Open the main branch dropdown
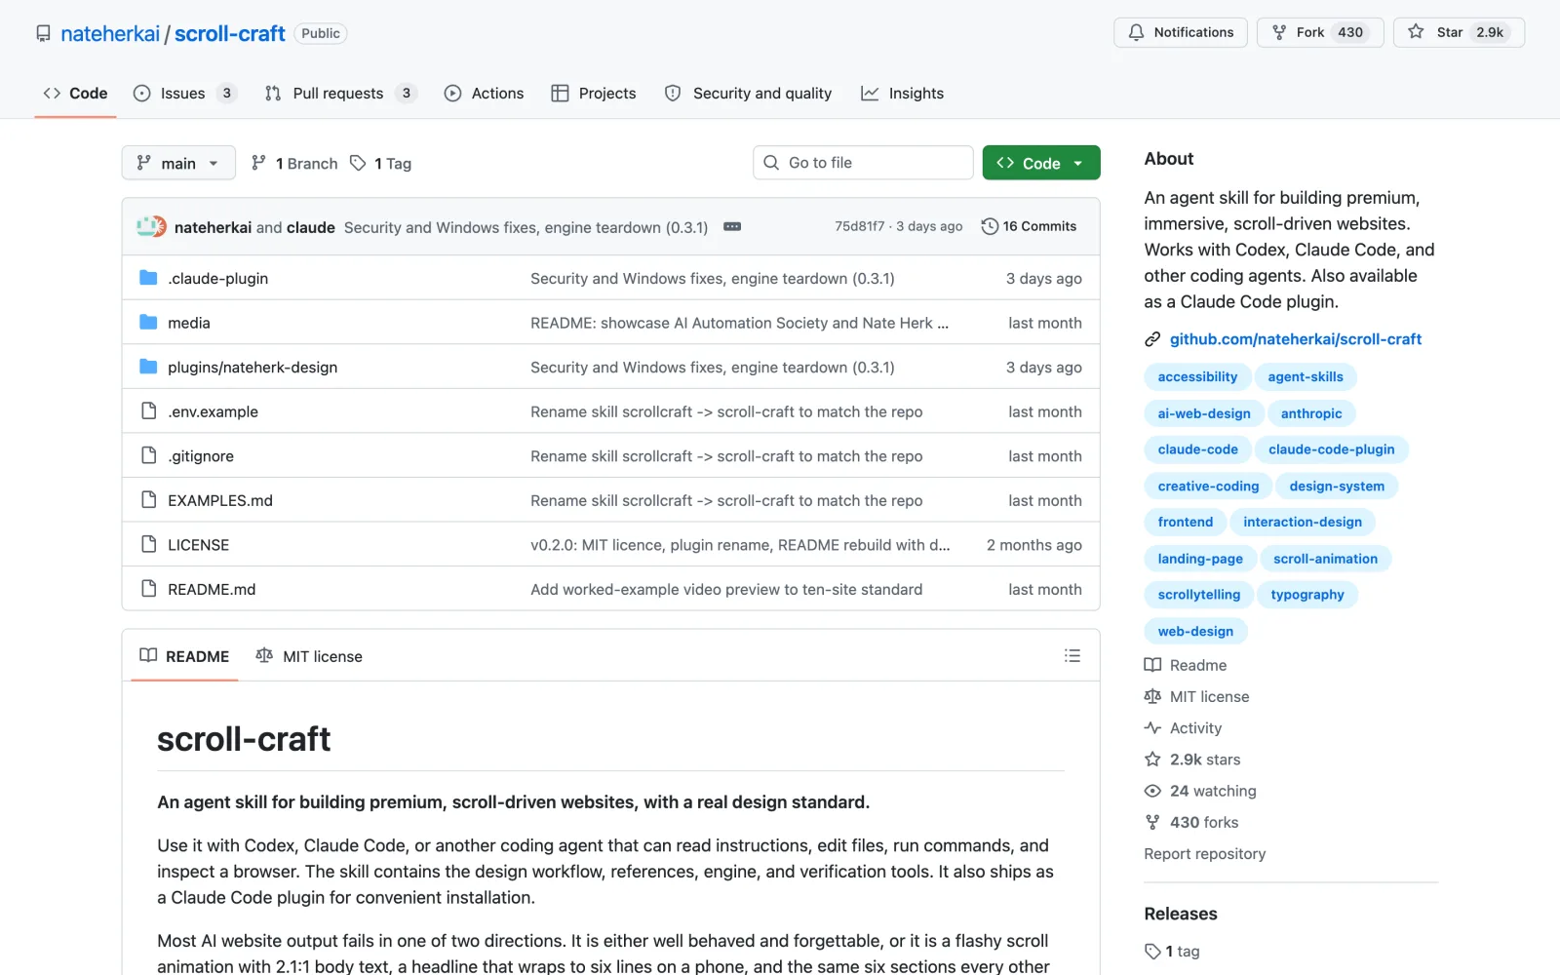 tap(178, 163)
